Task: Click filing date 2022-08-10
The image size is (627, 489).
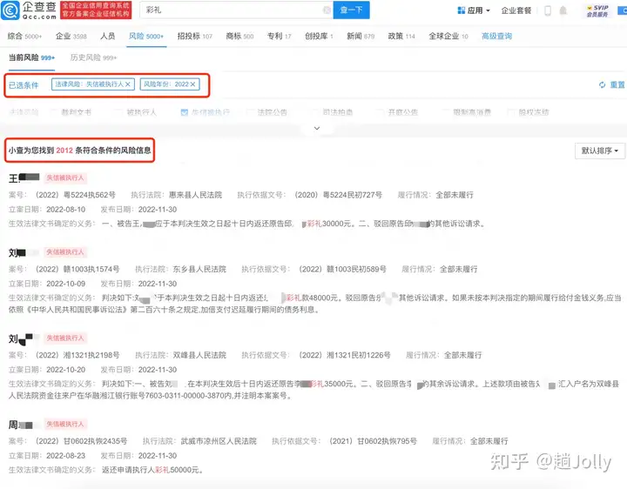Action: [66, 210]
